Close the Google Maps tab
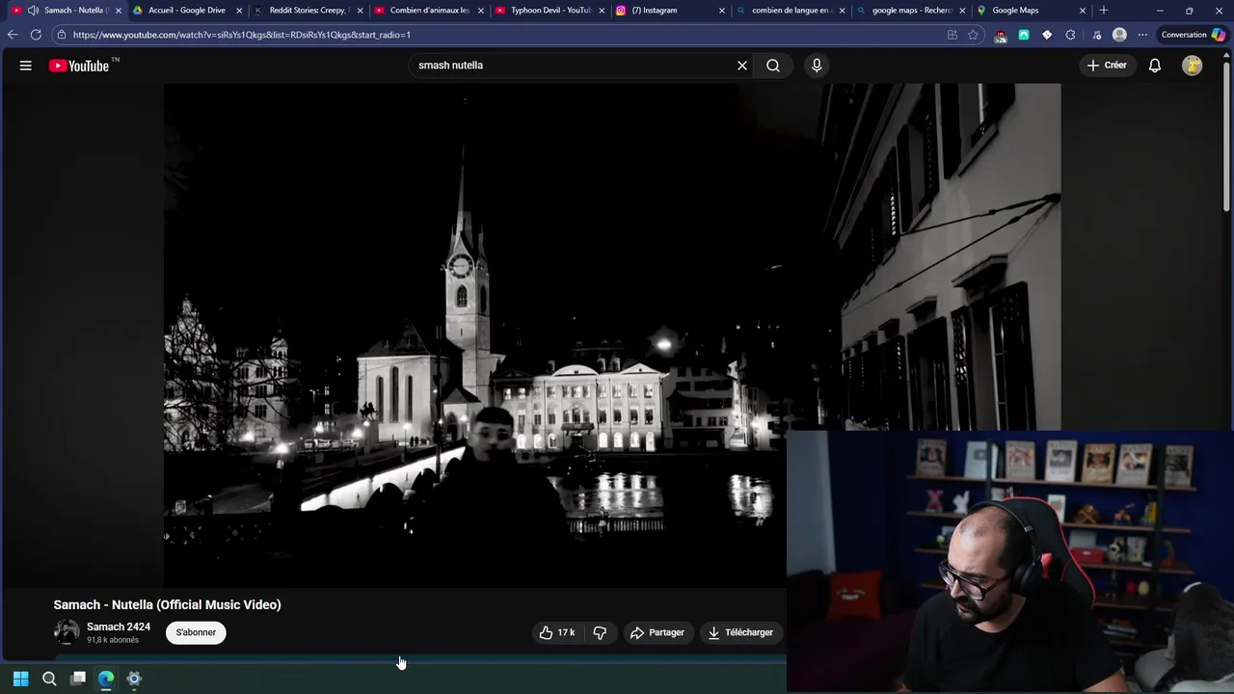The image size is (1234, 694). [1082, 11]
